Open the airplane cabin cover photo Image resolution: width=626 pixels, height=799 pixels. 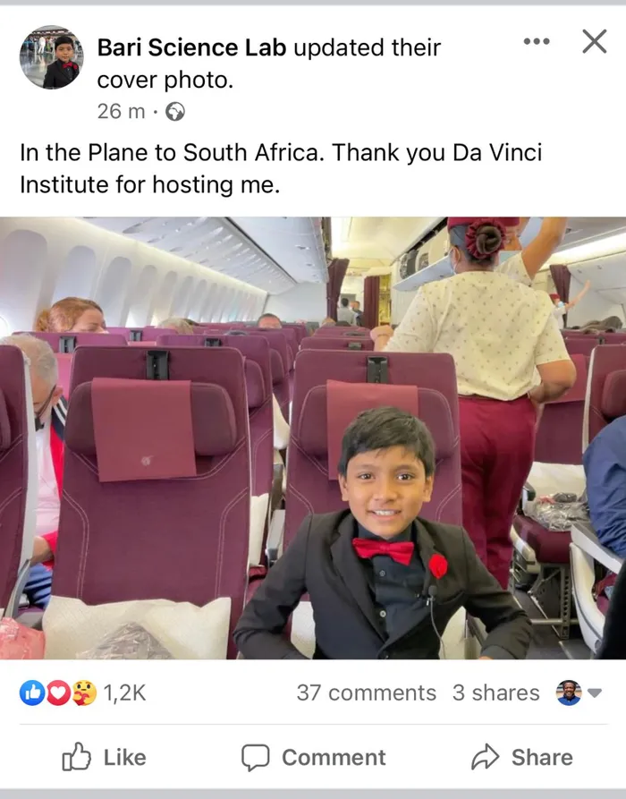[313, 438]
